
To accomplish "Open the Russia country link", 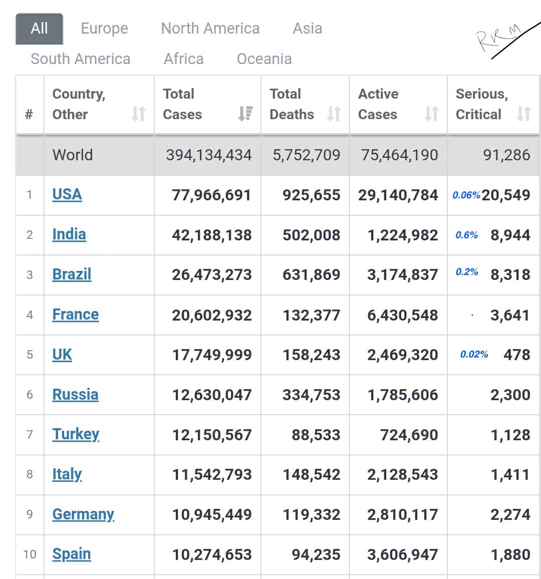I will coord(75,395).
